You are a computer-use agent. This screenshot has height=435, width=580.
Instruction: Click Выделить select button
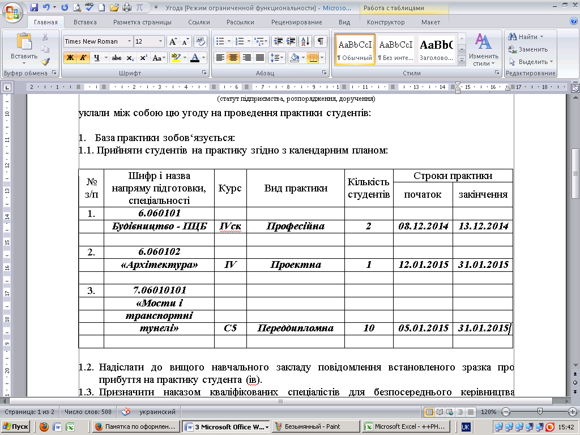[530, 62]
